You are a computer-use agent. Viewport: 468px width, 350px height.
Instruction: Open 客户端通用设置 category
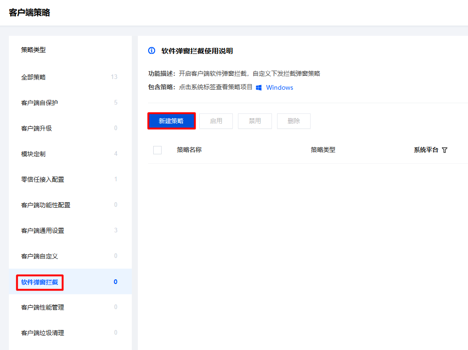pos(70,231)
